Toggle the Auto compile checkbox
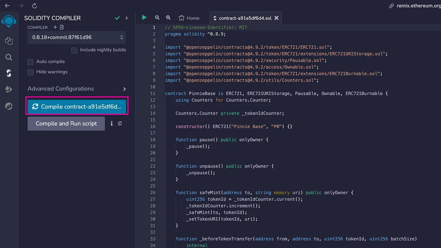Viewport: 441px width, 248px height. tap(31, 62)
